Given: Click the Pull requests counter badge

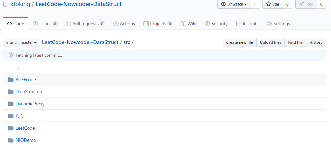Looking at the screenshot, I should [x=102, y=24].
